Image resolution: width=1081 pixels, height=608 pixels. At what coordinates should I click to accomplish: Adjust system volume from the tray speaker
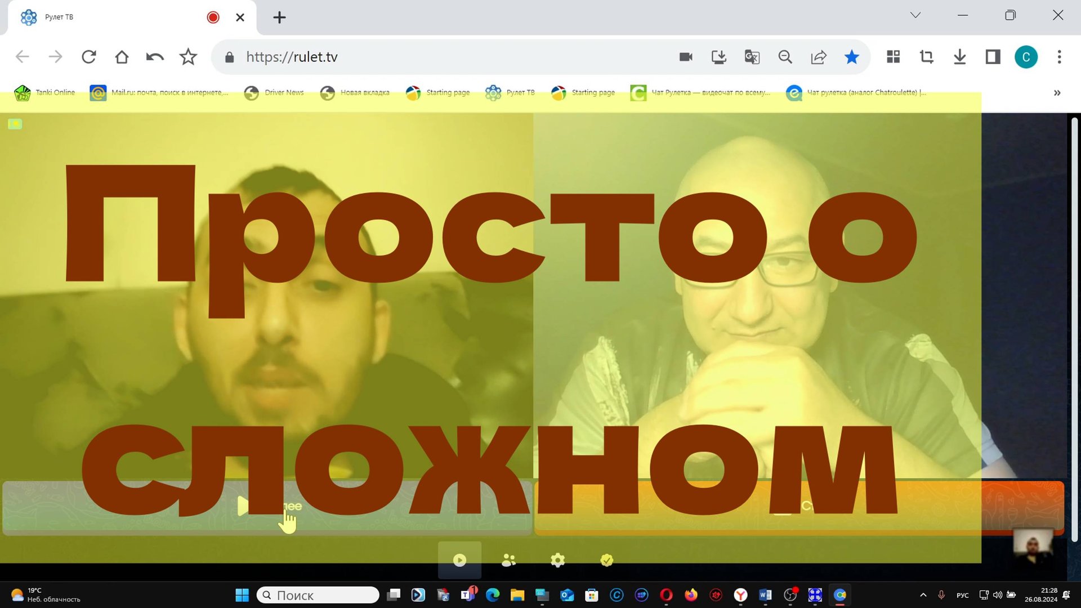point(997,594)
